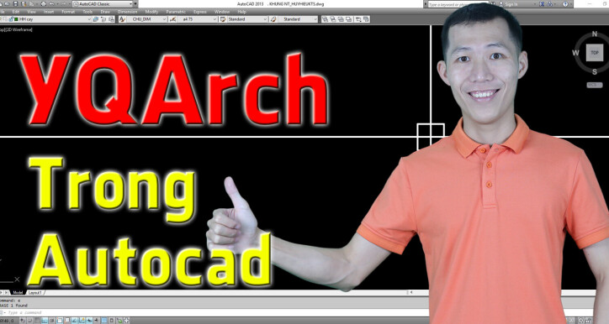Toggle Quick Properties in the status bar
The image size is (609, 324).
[112, 321]
